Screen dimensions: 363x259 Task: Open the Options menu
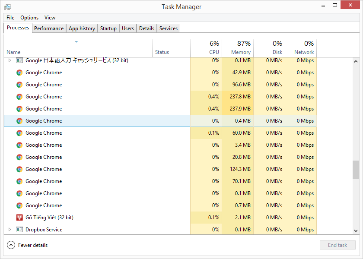(x=29, y=18)
